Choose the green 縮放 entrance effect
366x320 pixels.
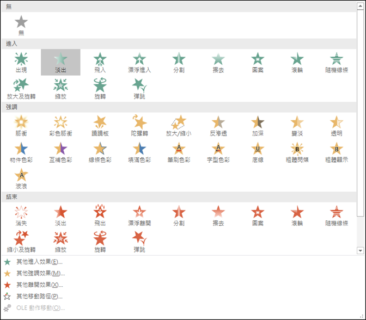(x=60, y=89)
